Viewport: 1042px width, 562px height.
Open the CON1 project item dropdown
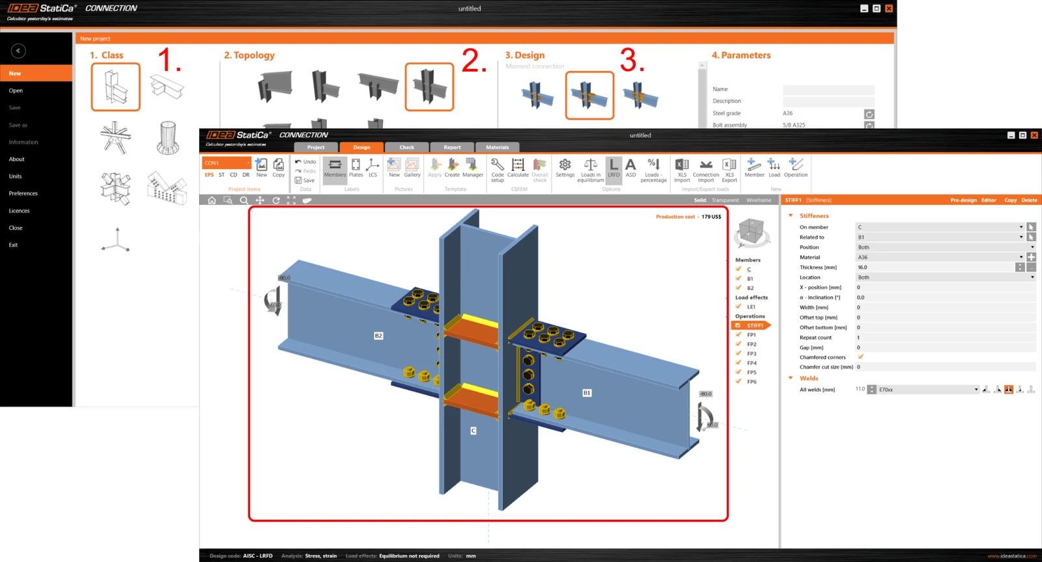coord(227,163)
